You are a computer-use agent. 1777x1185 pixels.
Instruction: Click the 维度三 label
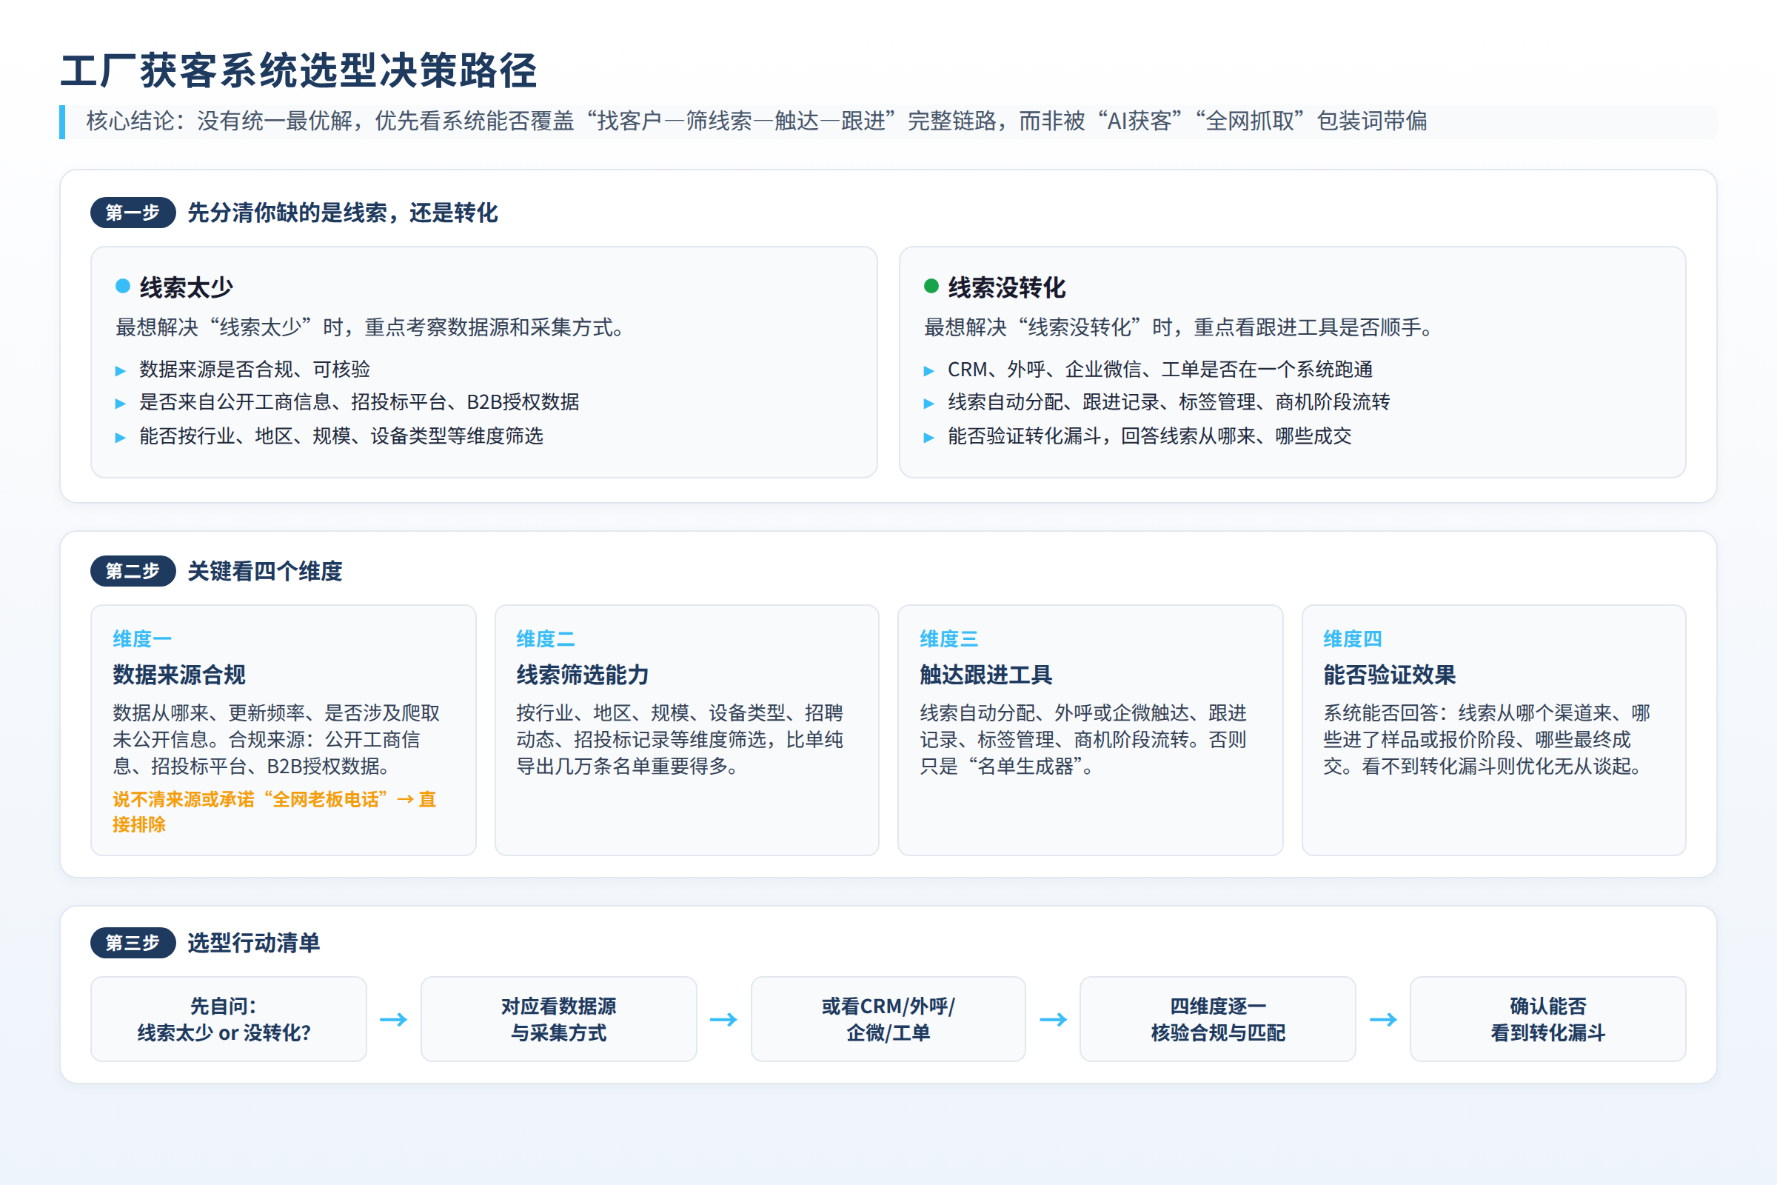(x=949, y=638)
